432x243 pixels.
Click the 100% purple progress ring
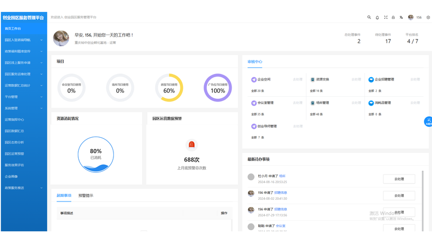(218, 88)
